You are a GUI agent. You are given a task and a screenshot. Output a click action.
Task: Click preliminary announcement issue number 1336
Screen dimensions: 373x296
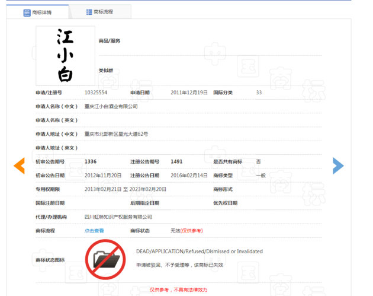[x=91, y=161]
